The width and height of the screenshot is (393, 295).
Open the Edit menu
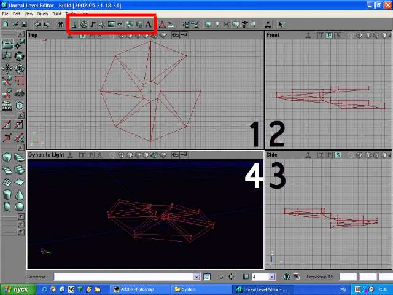(17, 14)
